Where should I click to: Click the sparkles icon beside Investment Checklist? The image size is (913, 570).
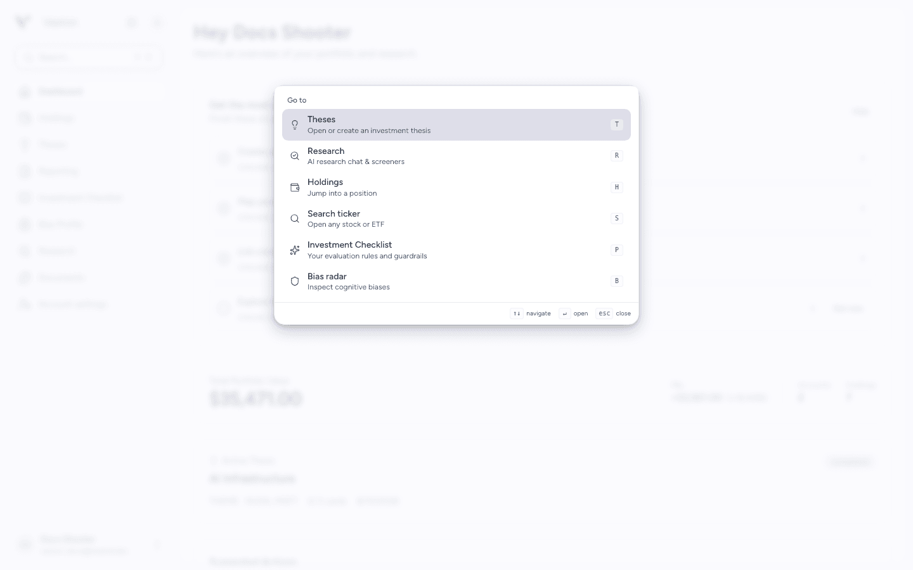point(295,250)
